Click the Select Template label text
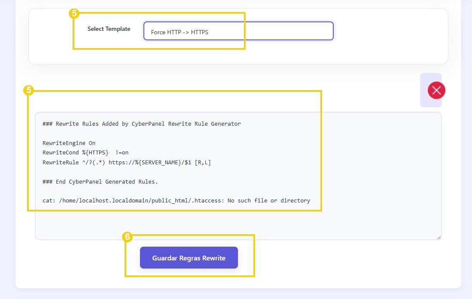472x299 pixels. [x=109, y=29]
